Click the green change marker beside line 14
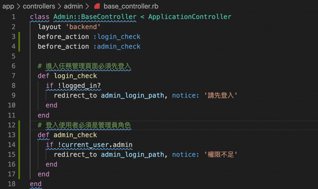The image size is (318, 189). (19, 145)
